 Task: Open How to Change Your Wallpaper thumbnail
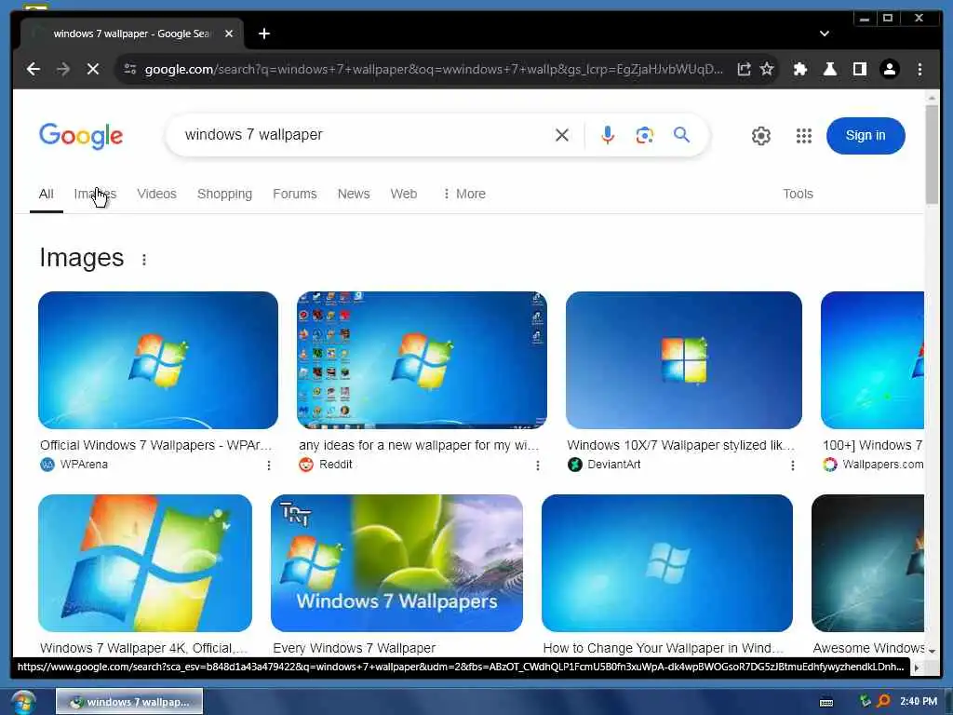click(x=667, y=563)
